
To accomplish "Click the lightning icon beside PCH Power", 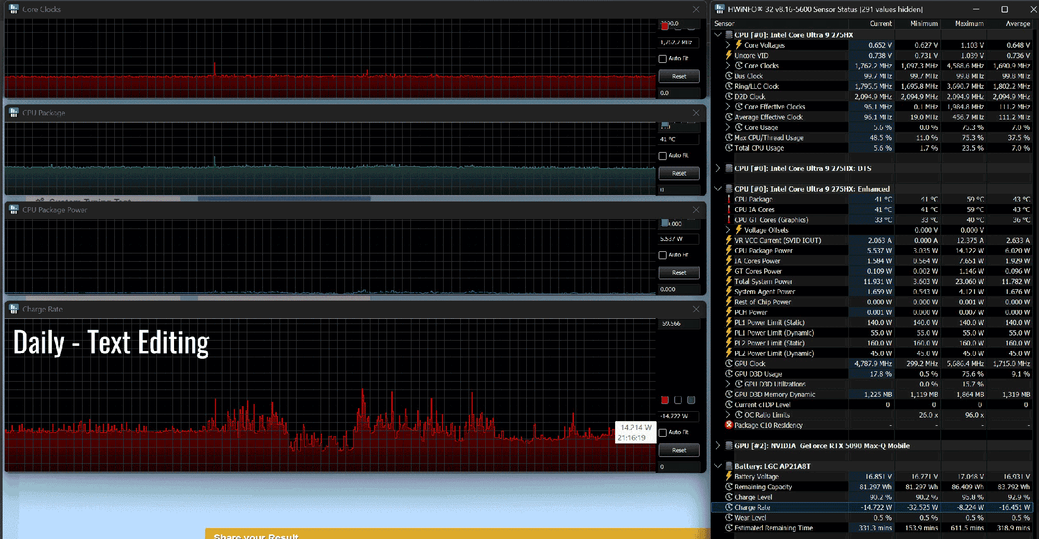I will click(729, 312).
